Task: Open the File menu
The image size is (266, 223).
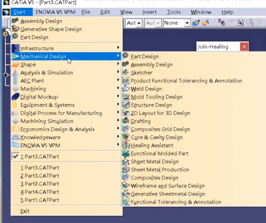Action: click(x=86, y=12)
